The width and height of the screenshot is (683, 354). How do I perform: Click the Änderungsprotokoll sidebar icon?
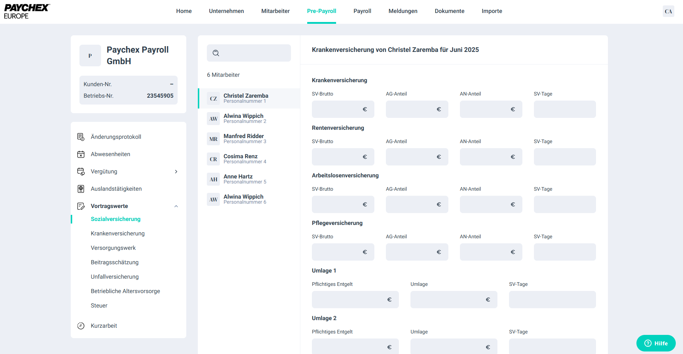coord(81,137)
